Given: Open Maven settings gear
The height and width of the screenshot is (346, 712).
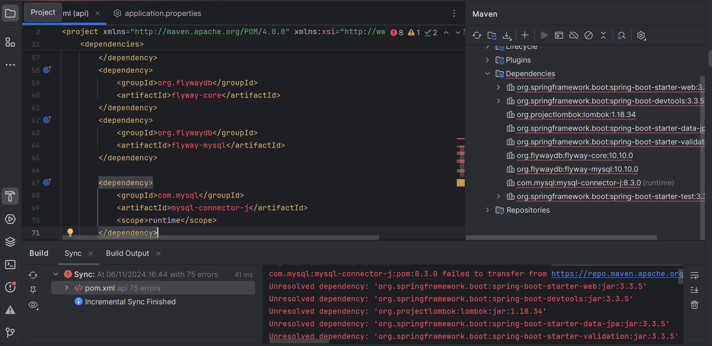Looking at the screenshot, I should pos(641,35).
